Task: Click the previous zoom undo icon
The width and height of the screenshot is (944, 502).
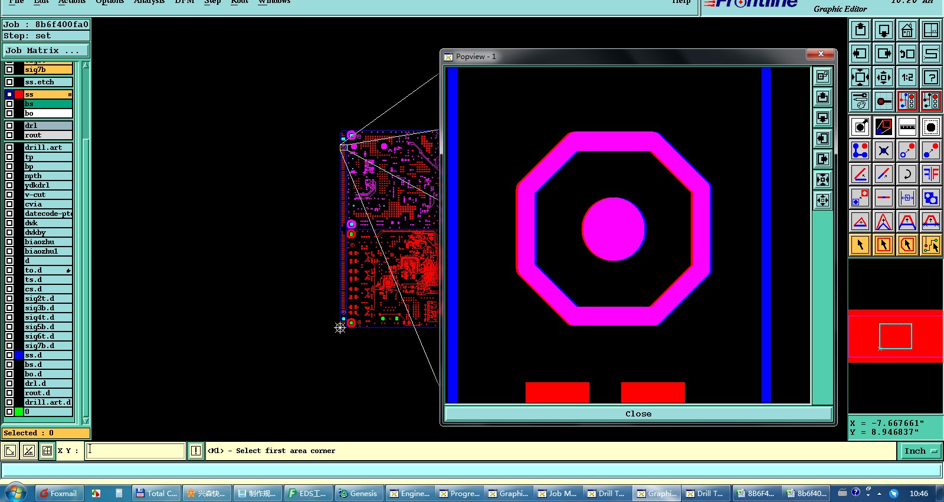Action: pyautogui.click(x=907, y=54)
